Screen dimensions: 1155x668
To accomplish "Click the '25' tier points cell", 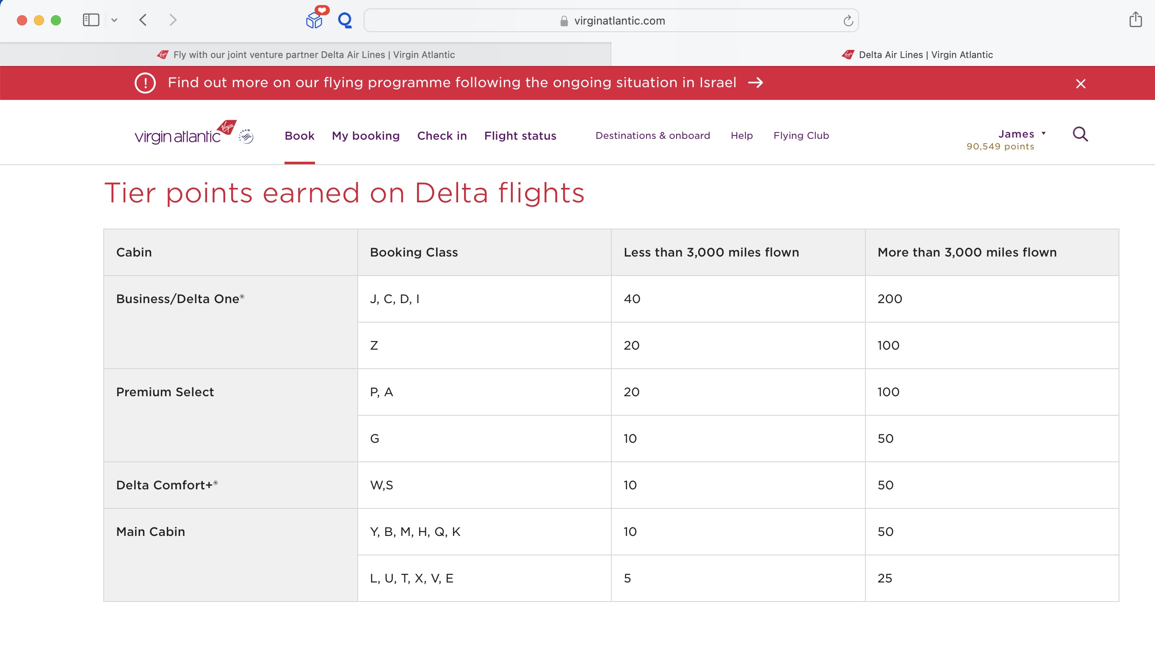I will point(992,578).
